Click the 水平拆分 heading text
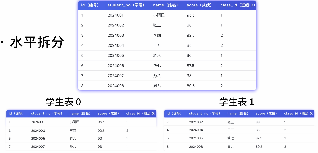318x153 pixels. point(37,42)
